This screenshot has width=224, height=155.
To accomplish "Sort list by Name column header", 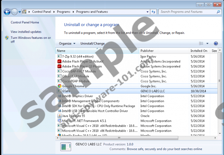I will [x=61, y=51].
